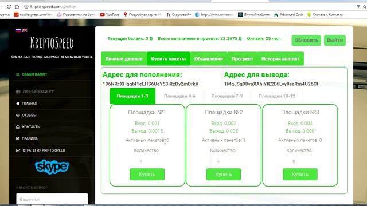The height and width of the screenshot is (206, 367).
Task: Open the site info icon in the address bar
Action: point(26,6)
